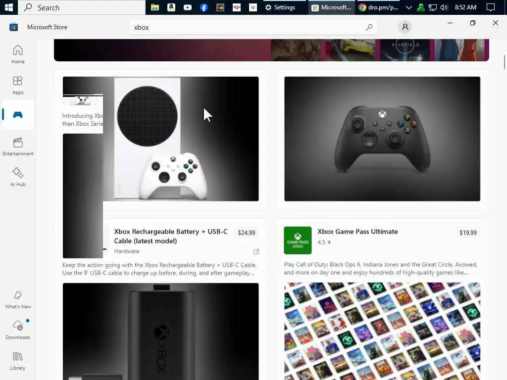Switch to the Chrome dro.pm taskbar window
The height and width of the screenshot is (380, 507).
[379, 7]
